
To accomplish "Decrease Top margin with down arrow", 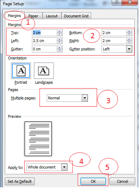I will click(59, 34).
